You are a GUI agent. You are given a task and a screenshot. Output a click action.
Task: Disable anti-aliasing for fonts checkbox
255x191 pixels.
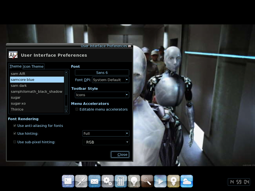coord(15,126)
